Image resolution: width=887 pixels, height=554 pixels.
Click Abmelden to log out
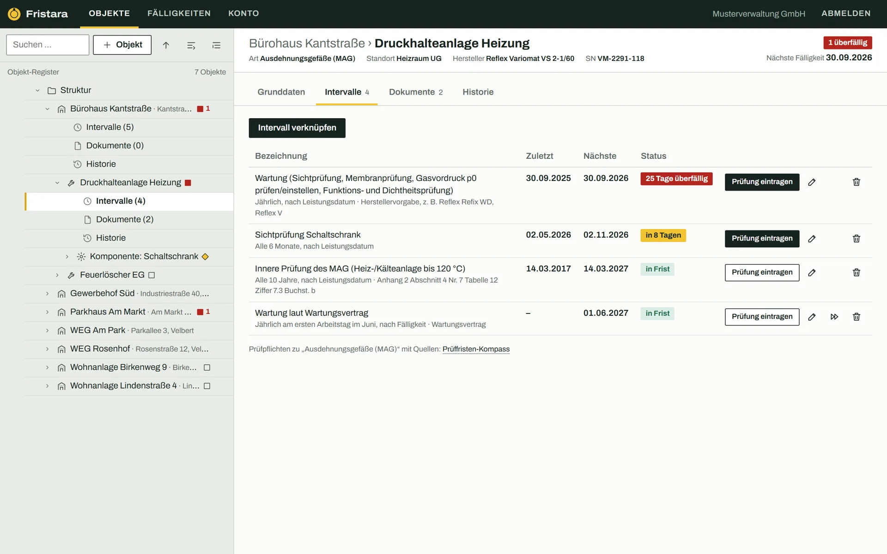click(x=846, y=13)
